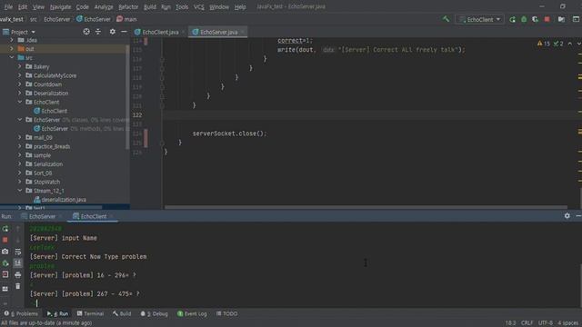Open the Run tool window button
Image resolution: width=582 pixels, height=327 pixels.
pos(57,313)
